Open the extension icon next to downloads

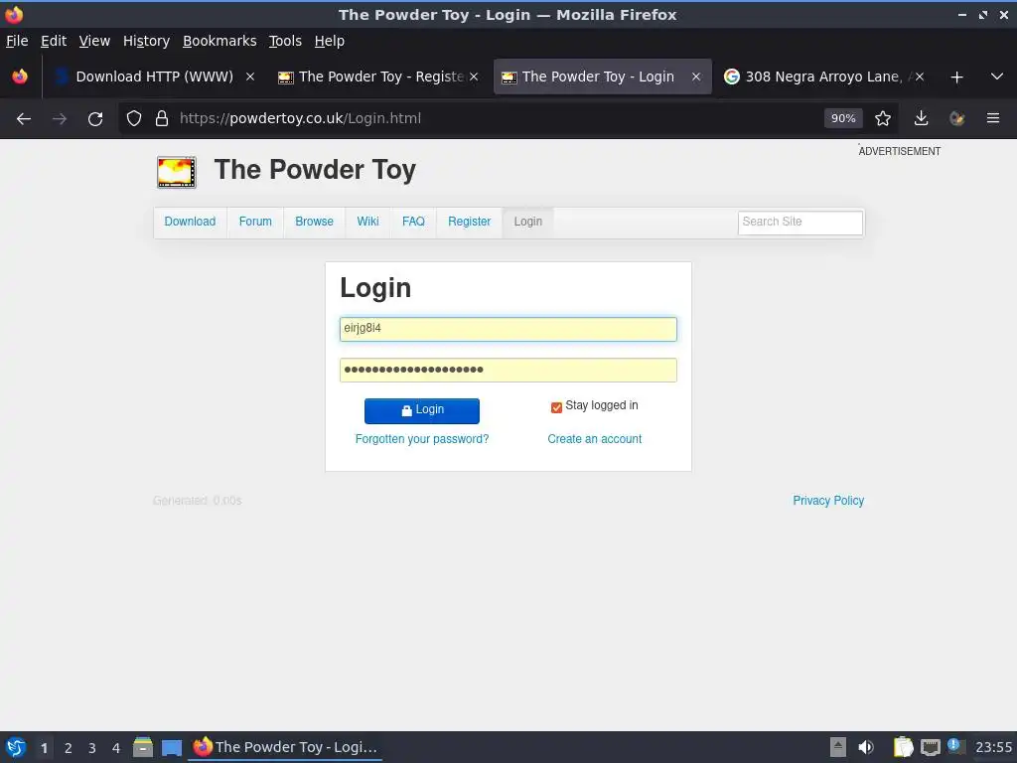click(956, 118)
